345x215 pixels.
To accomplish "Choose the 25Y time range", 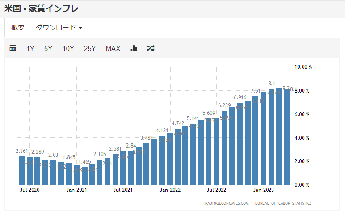I will coord(90,49).
